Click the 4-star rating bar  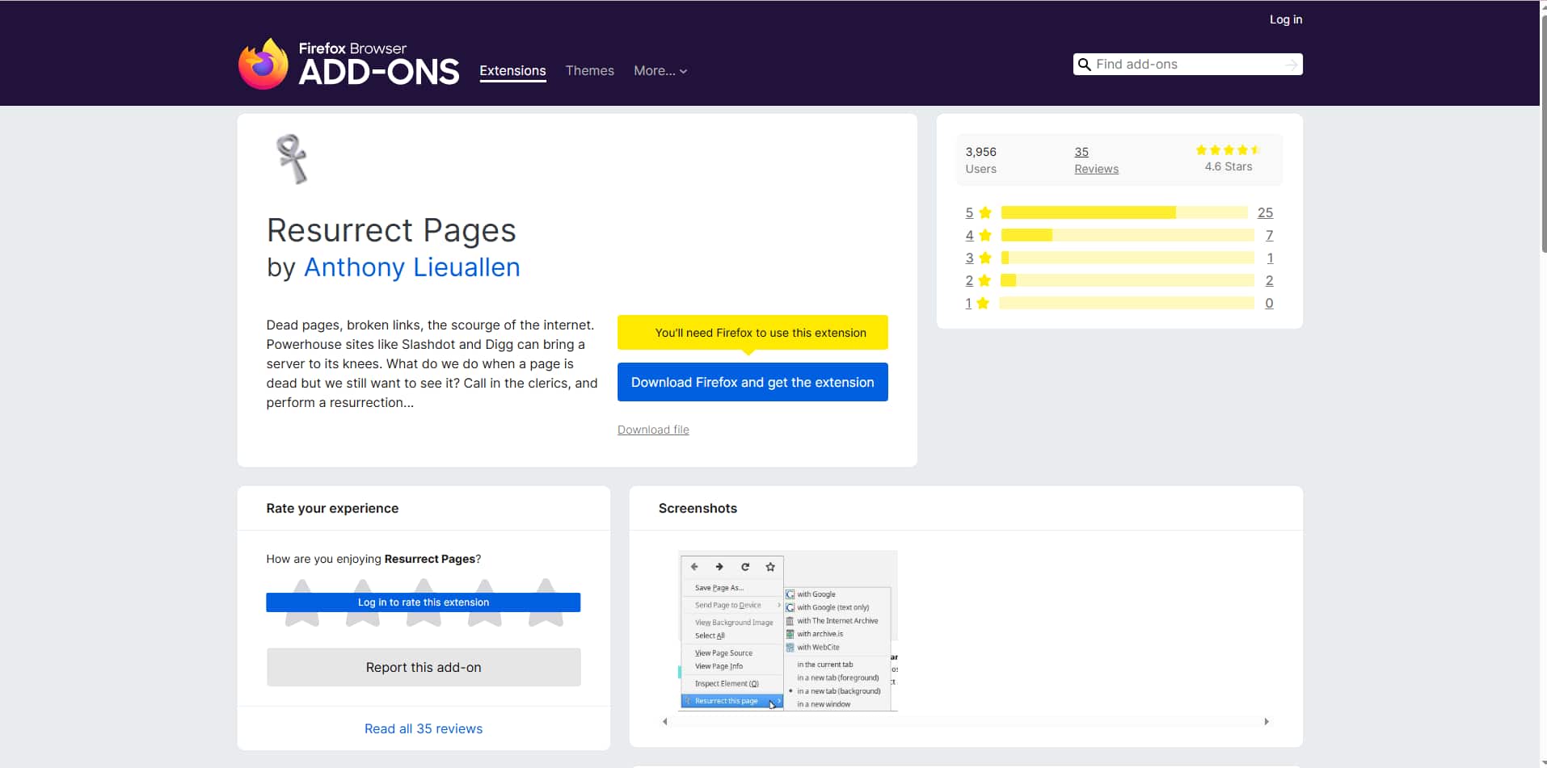click(x=1127, y=235)
